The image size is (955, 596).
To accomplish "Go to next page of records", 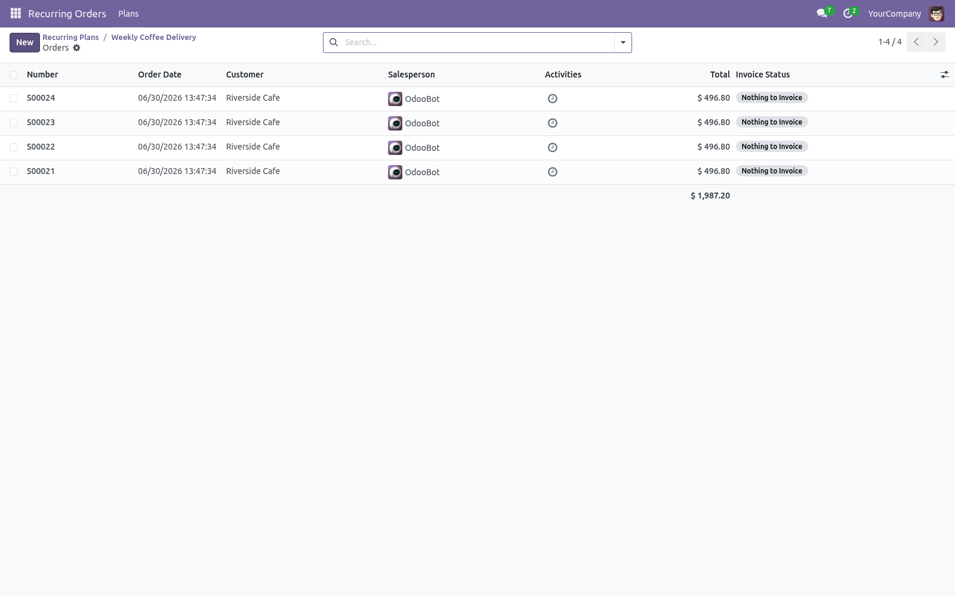I will [935, 42].
